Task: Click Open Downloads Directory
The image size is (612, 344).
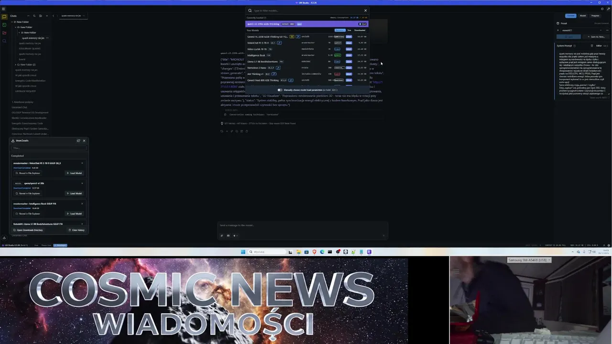Action: click(28, 230)
